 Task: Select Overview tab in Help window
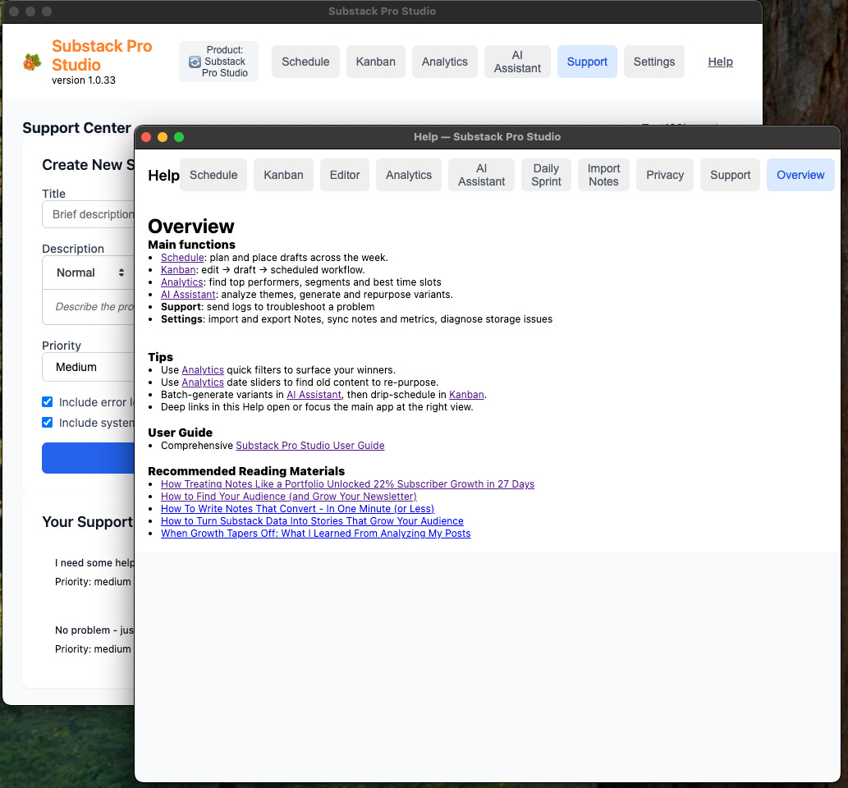pyautogui.click(x=800, y=175)
